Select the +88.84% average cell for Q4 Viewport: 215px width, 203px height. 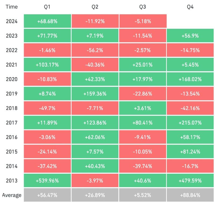click(190, 195)
